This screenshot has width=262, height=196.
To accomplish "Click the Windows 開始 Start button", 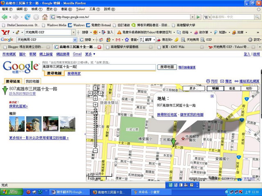I will click(11, 192).
